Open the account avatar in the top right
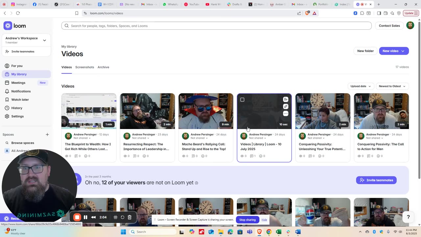421x237 pixels. tap(410, 26)
